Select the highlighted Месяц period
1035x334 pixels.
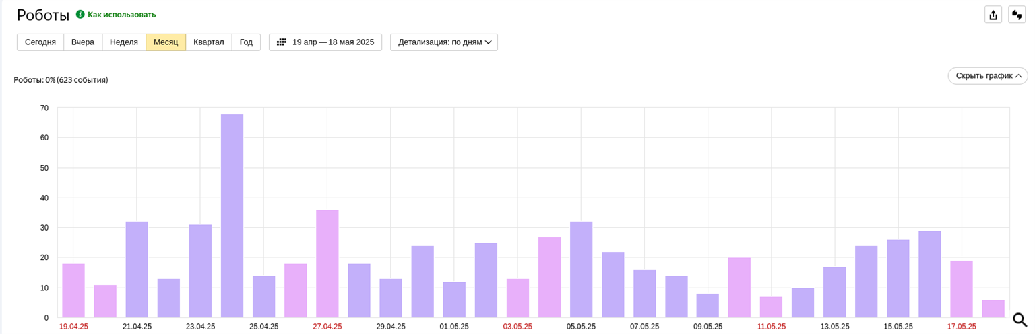[x=166, y=42]
